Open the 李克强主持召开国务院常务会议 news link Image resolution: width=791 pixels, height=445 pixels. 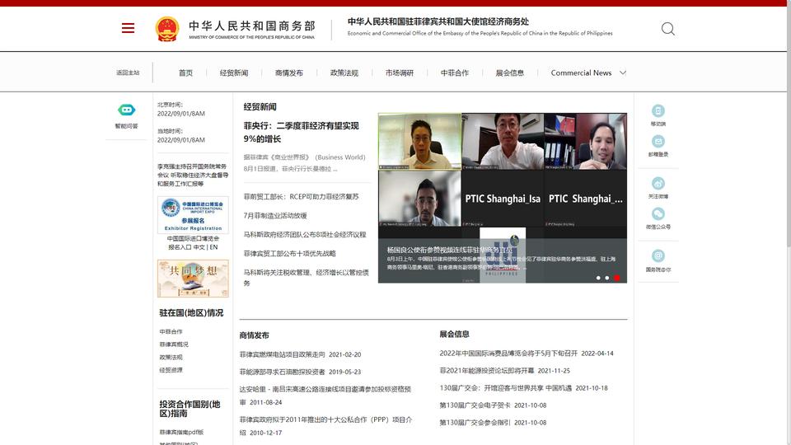click(193, 175)
